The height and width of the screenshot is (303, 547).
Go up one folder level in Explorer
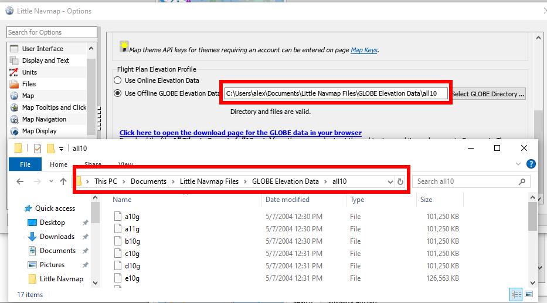63,181
